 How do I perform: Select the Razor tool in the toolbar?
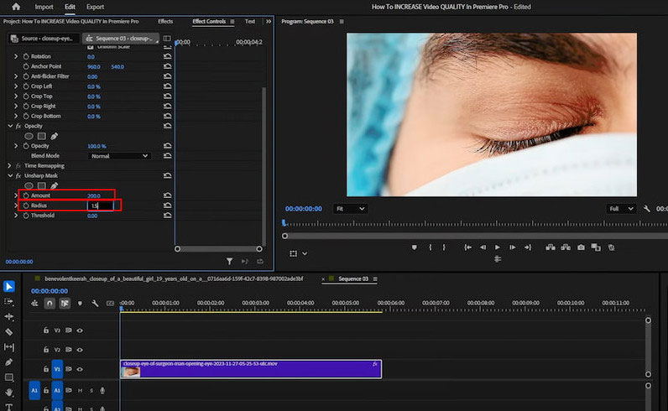click(x=9, y=331)
